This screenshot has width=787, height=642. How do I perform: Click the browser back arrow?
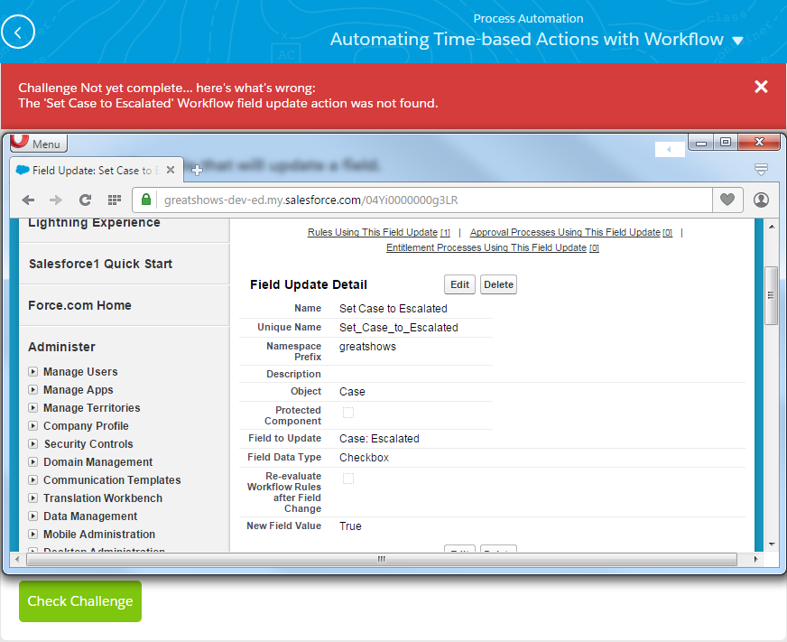29,200
